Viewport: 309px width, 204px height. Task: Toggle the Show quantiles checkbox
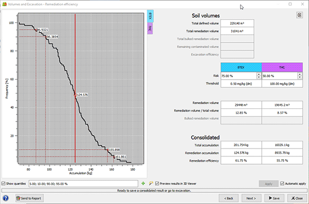coord(3,184)
